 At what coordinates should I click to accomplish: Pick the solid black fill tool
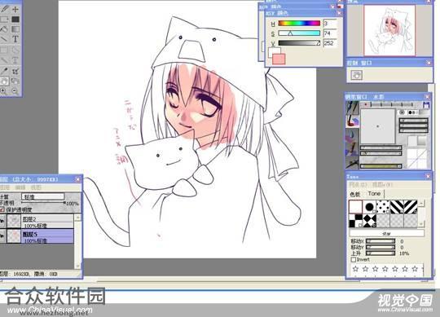(x=15, y=20)
